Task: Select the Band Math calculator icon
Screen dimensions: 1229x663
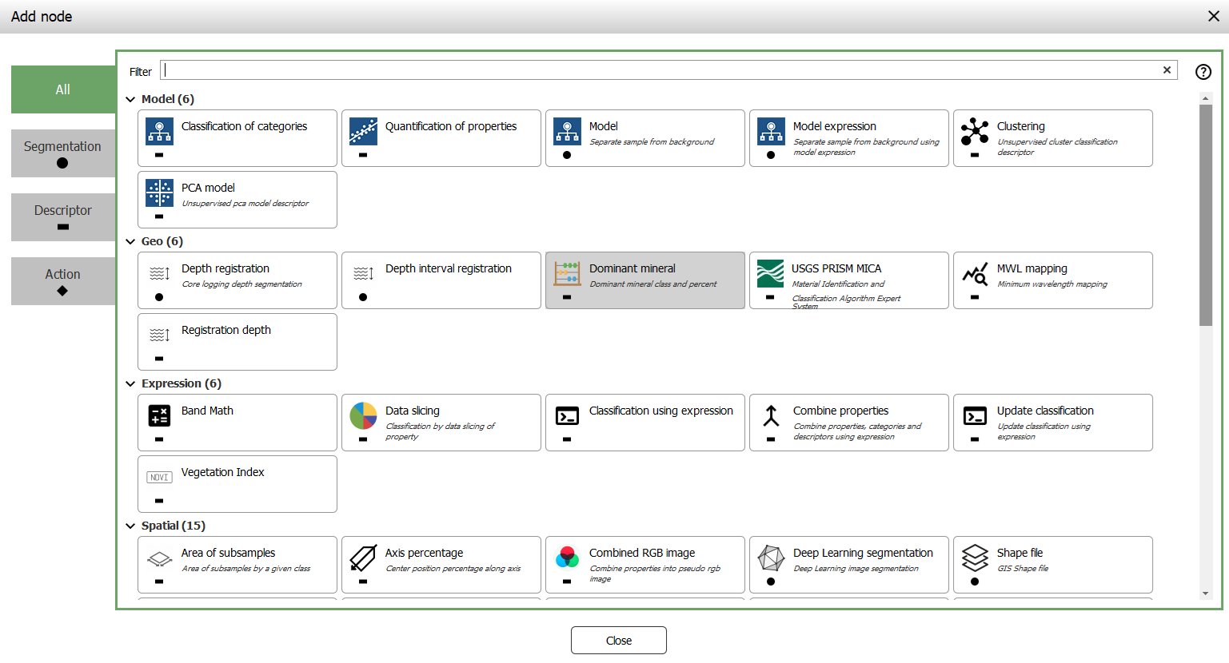Action: click(x=159, y=415)
